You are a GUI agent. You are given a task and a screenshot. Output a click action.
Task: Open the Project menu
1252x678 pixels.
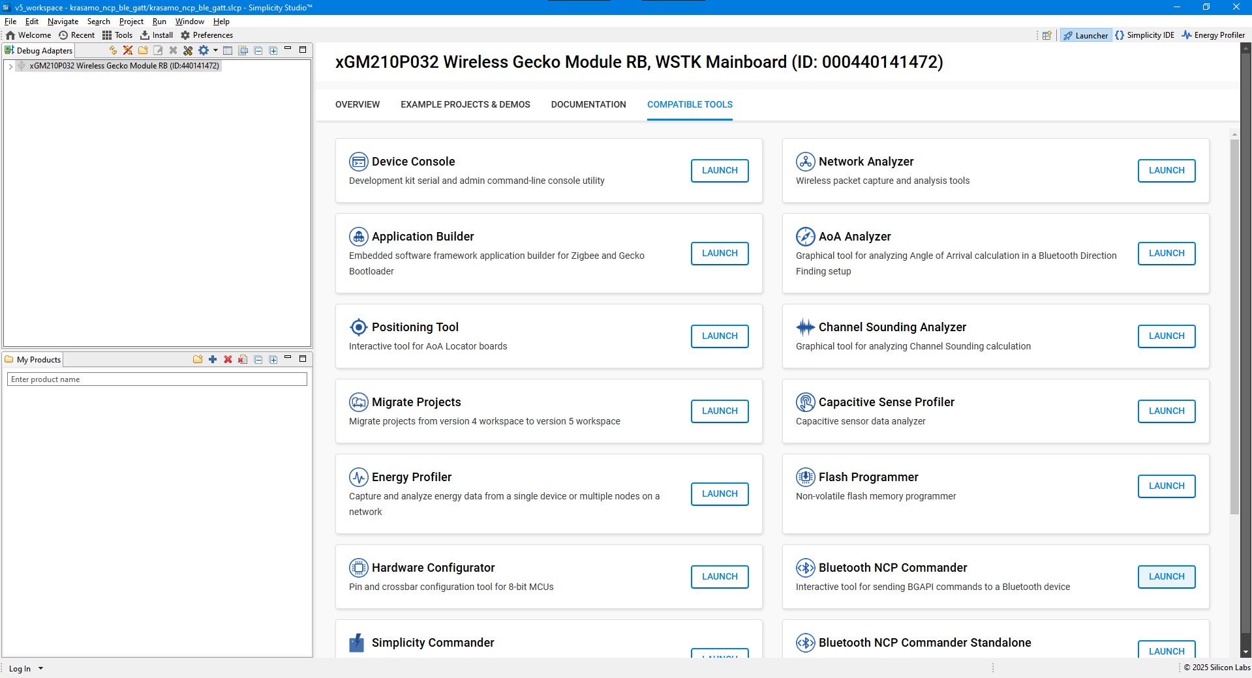pos(131,22)
